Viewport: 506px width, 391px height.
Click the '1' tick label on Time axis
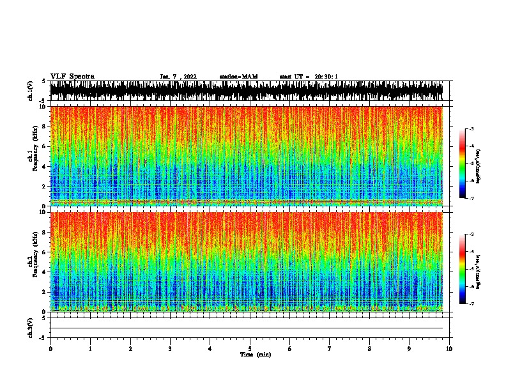90,349
